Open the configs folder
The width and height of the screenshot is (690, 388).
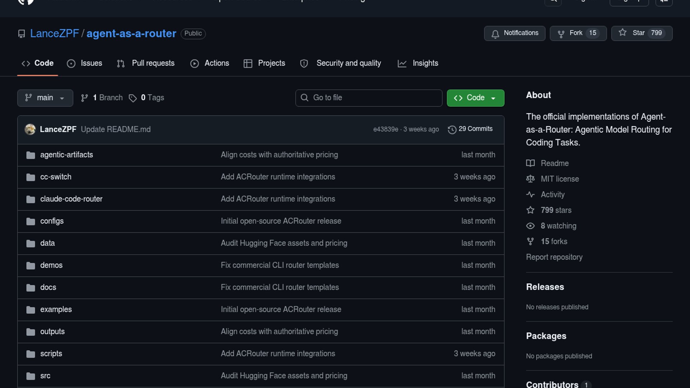[52, 221]
